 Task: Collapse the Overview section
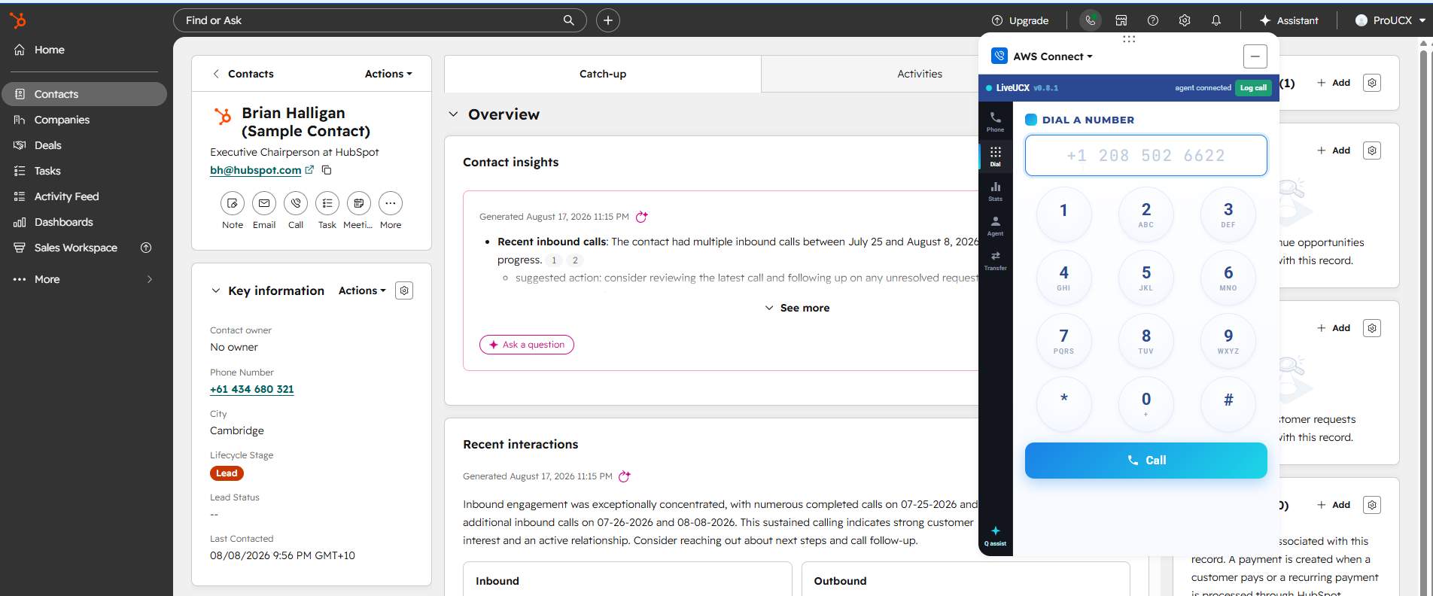[453, 114]
